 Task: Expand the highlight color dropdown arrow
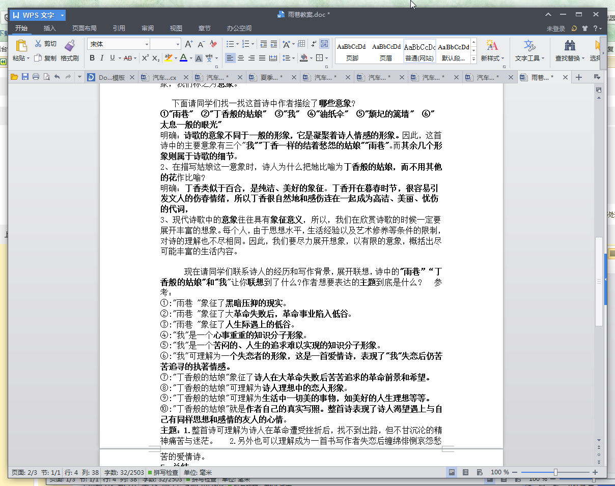(x=176, y=58)
